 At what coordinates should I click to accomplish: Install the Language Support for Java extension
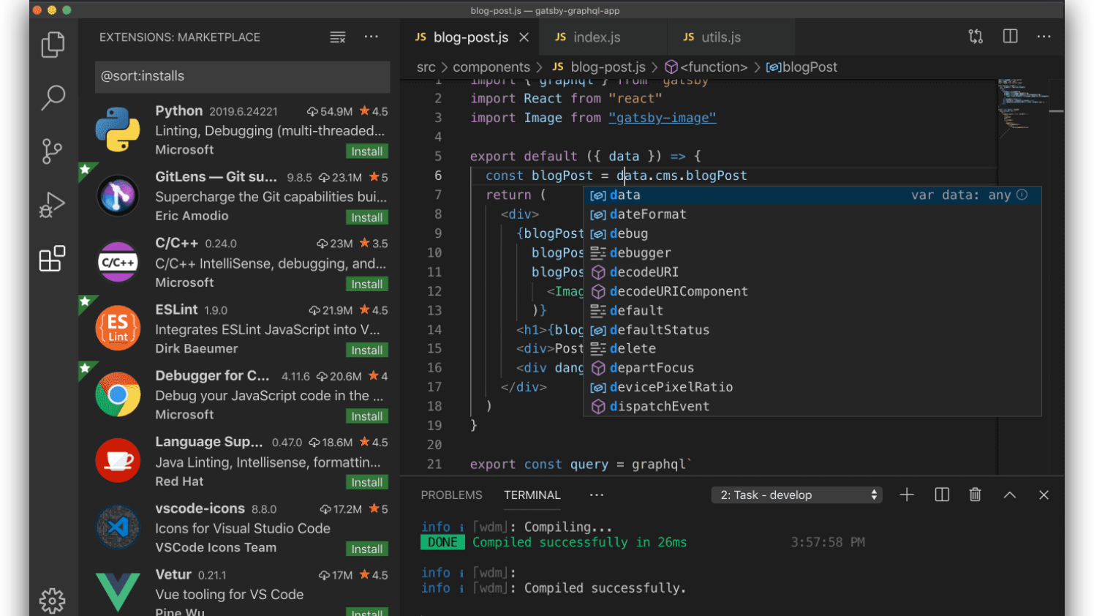coord(366,482)
